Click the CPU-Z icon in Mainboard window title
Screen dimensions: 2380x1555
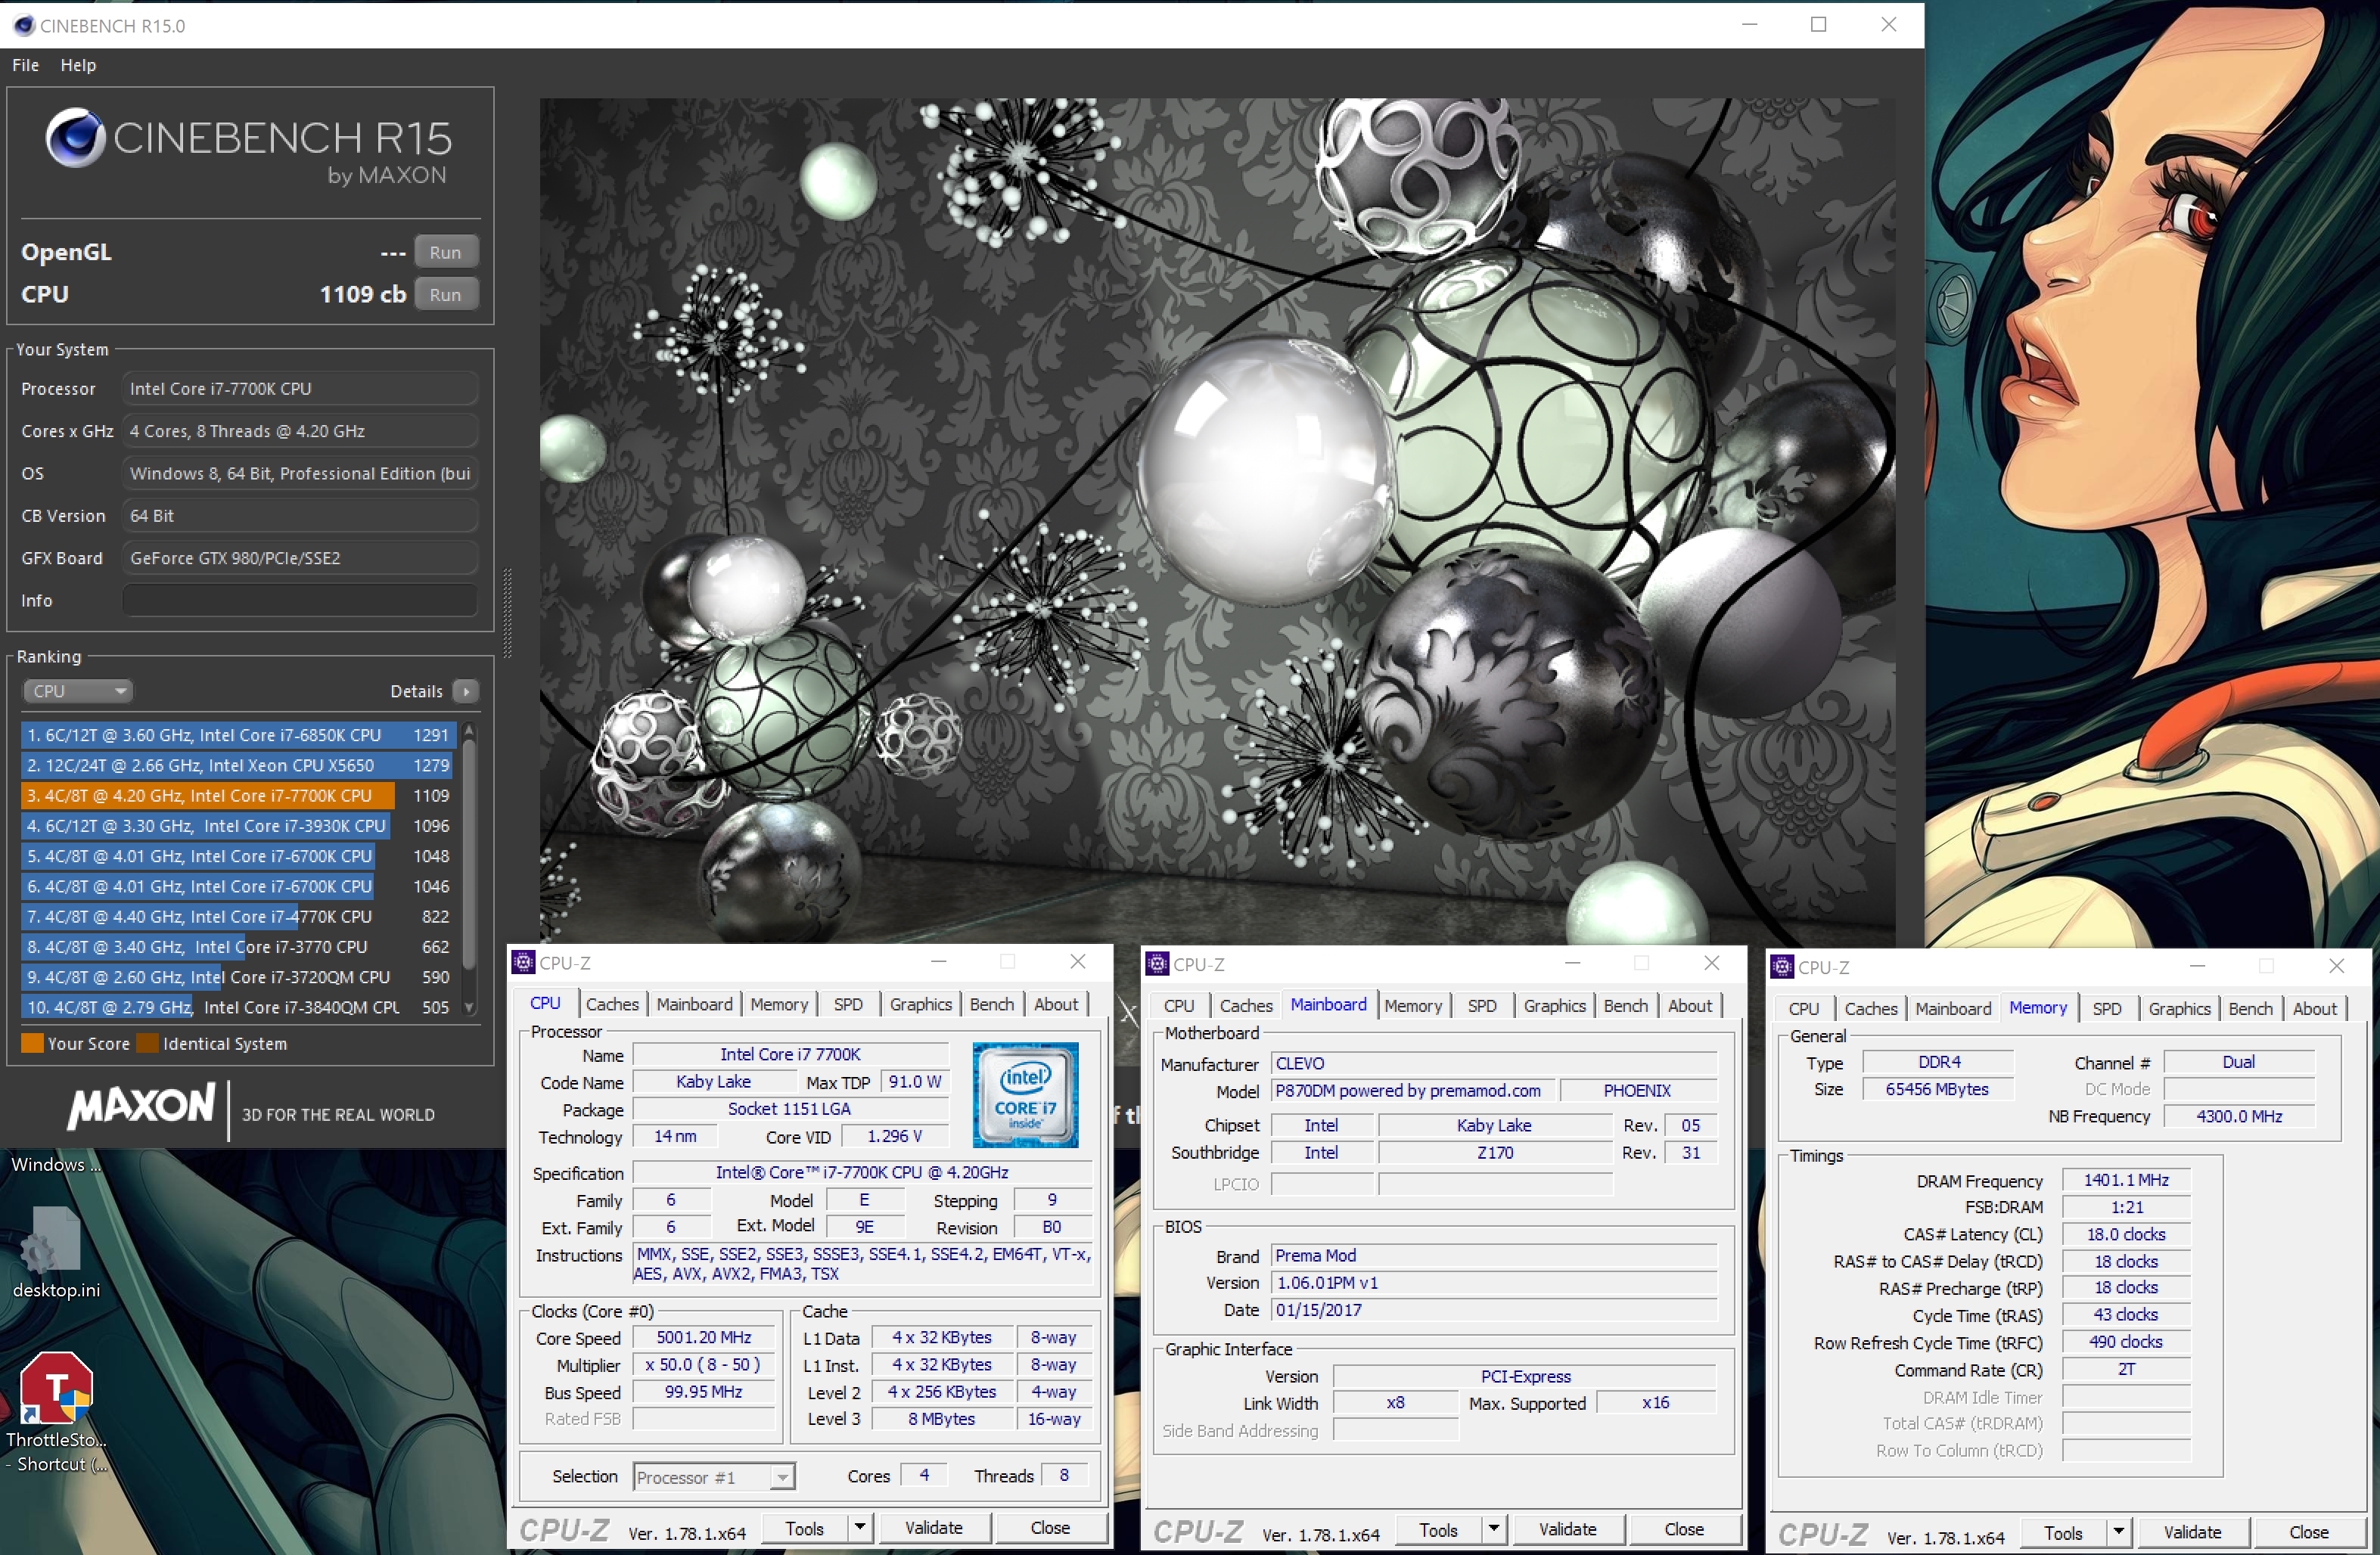[x=1158, y=963]
